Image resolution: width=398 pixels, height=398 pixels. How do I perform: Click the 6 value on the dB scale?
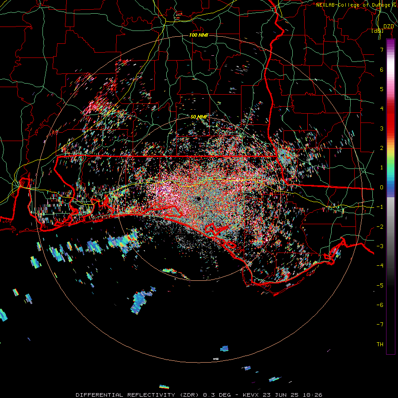point(382,69)
